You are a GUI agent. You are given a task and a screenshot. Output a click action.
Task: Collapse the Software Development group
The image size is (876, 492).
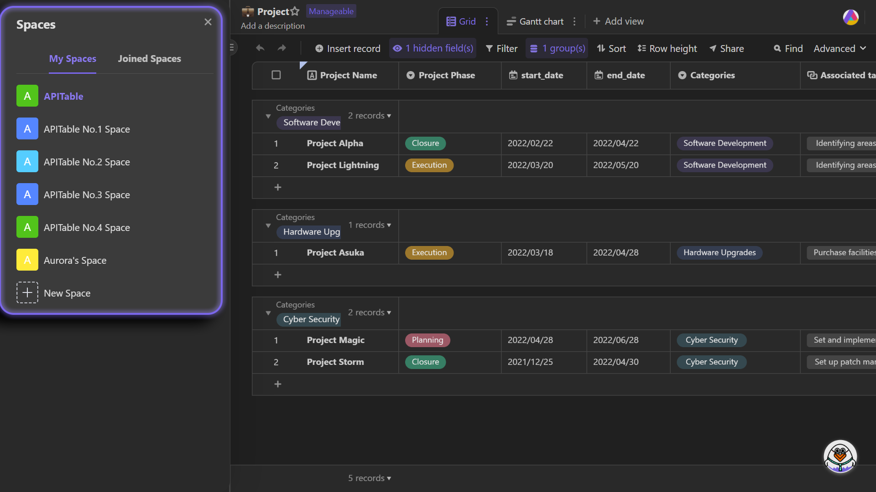[x=268, y=116]
